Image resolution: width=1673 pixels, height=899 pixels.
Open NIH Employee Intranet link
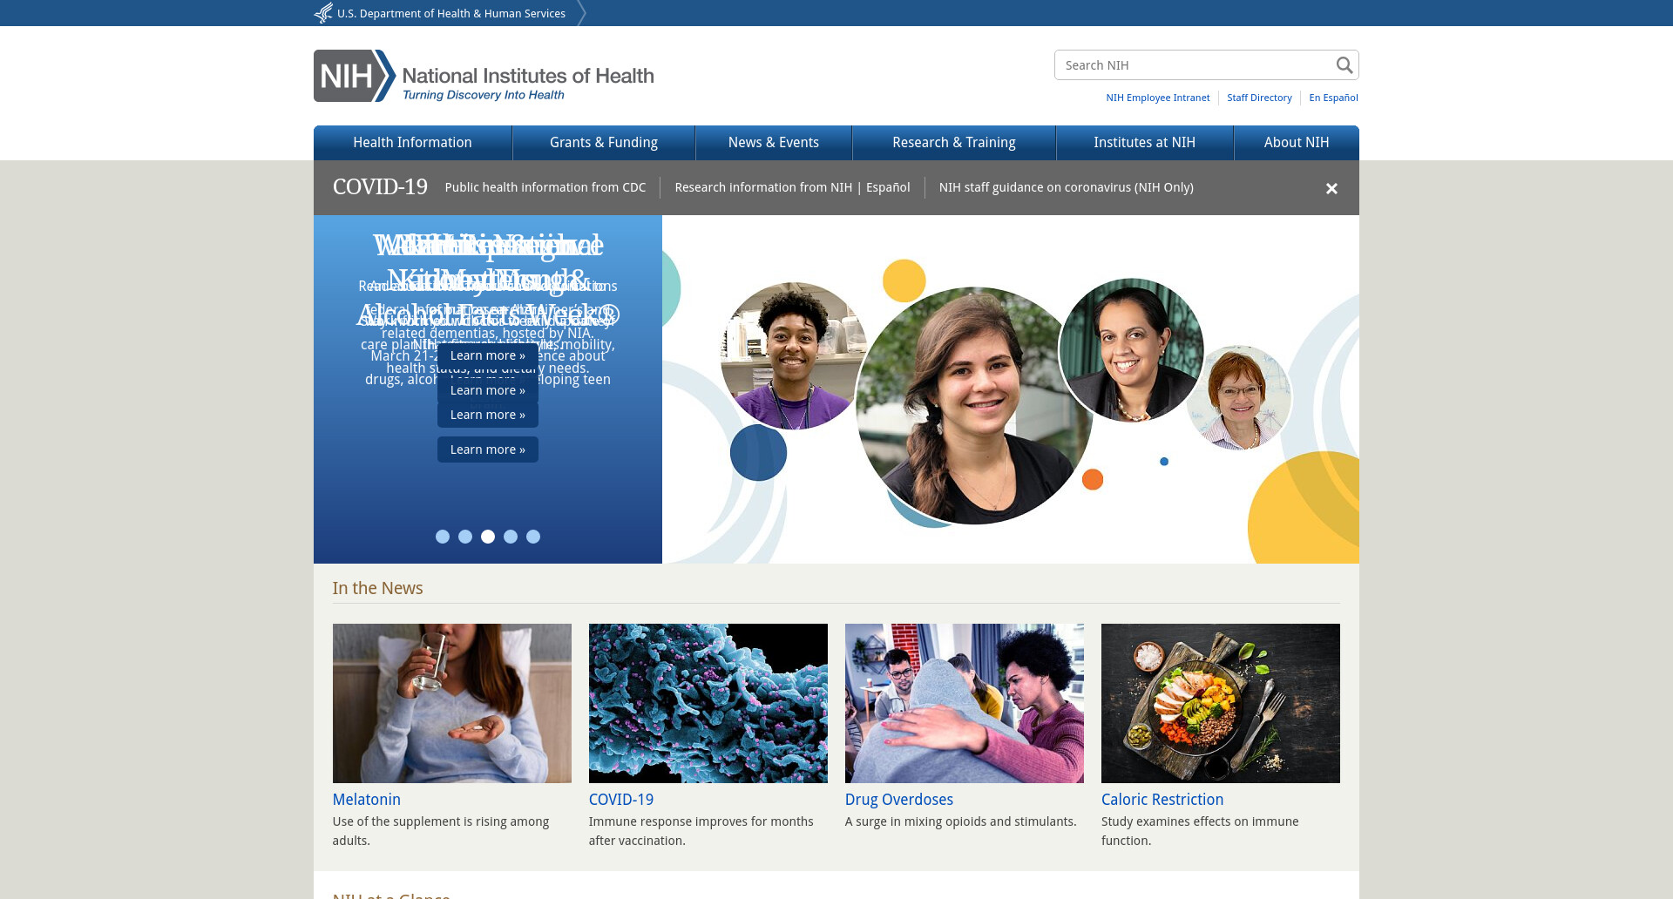coord(1158,98)
